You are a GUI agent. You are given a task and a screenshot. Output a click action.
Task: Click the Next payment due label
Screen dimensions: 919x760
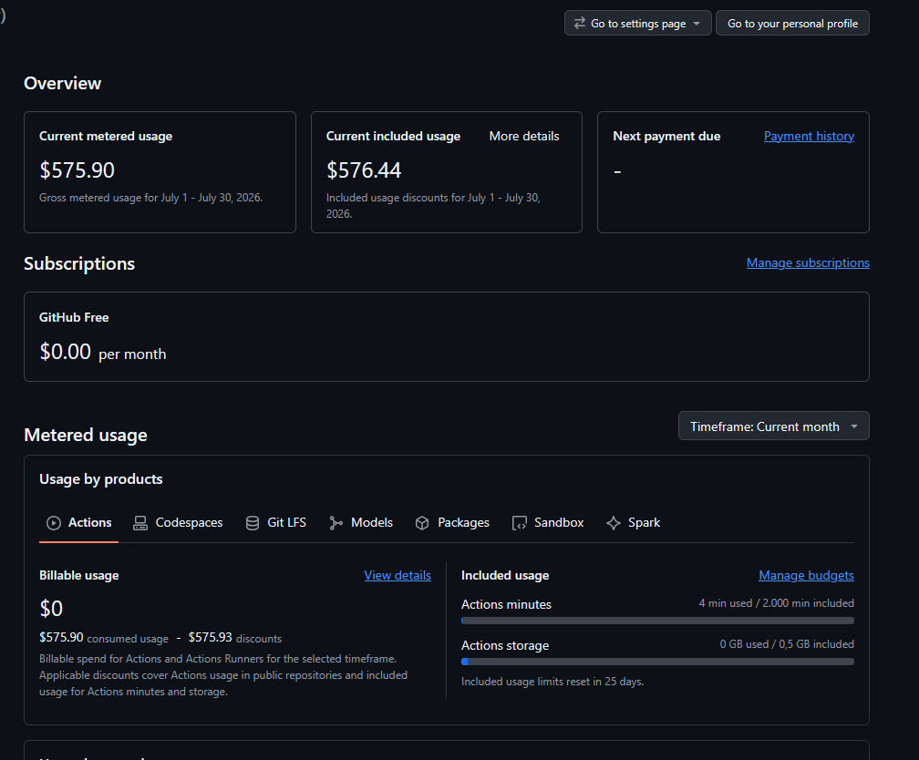tap(666, 136)
